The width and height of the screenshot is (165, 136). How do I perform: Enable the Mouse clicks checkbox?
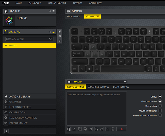coord(160,106)
